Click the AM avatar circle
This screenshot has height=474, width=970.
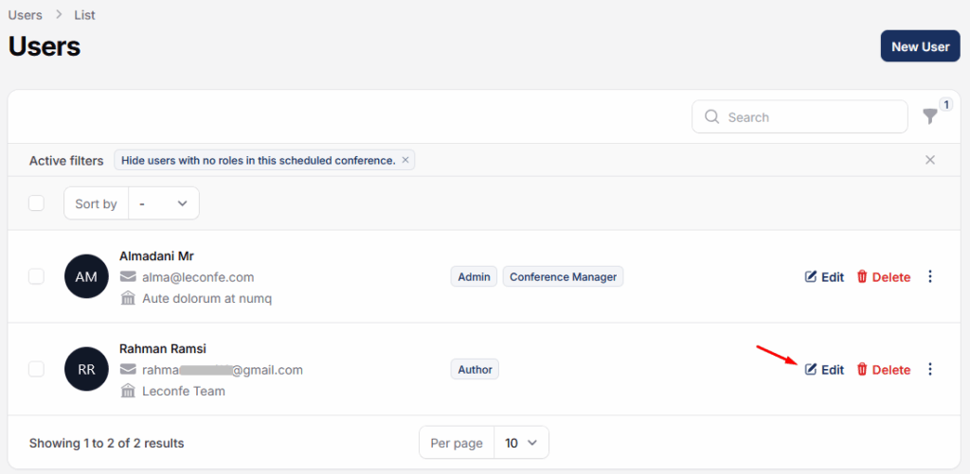click(x=86, y=276)
